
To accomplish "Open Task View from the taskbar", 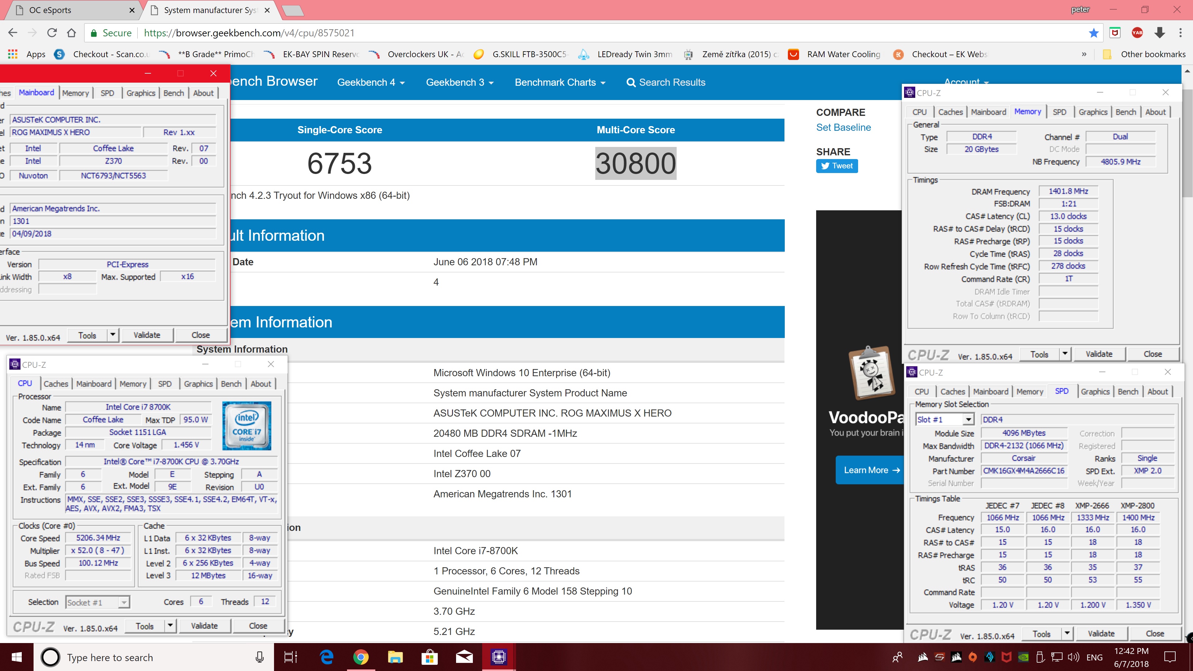I will coord(291,657).
